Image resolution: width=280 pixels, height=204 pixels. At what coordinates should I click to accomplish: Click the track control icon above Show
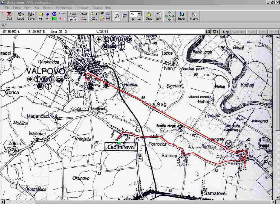73,14
